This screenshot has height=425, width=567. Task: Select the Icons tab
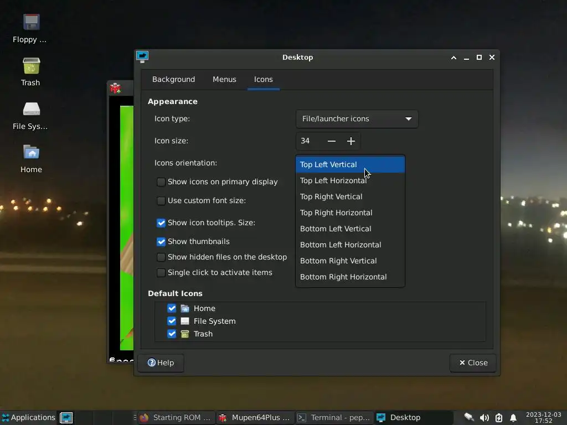(263, 80)
